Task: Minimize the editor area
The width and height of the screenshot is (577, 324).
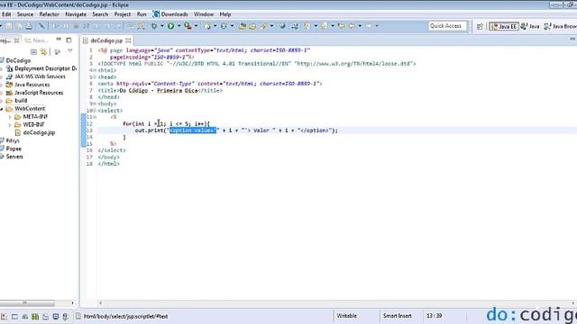Action: tap(572, 40)
